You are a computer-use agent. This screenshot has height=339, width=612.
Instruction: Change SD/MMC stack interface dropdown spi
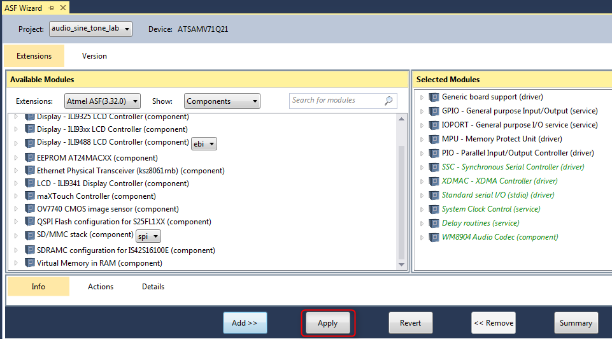coord(148,236)
